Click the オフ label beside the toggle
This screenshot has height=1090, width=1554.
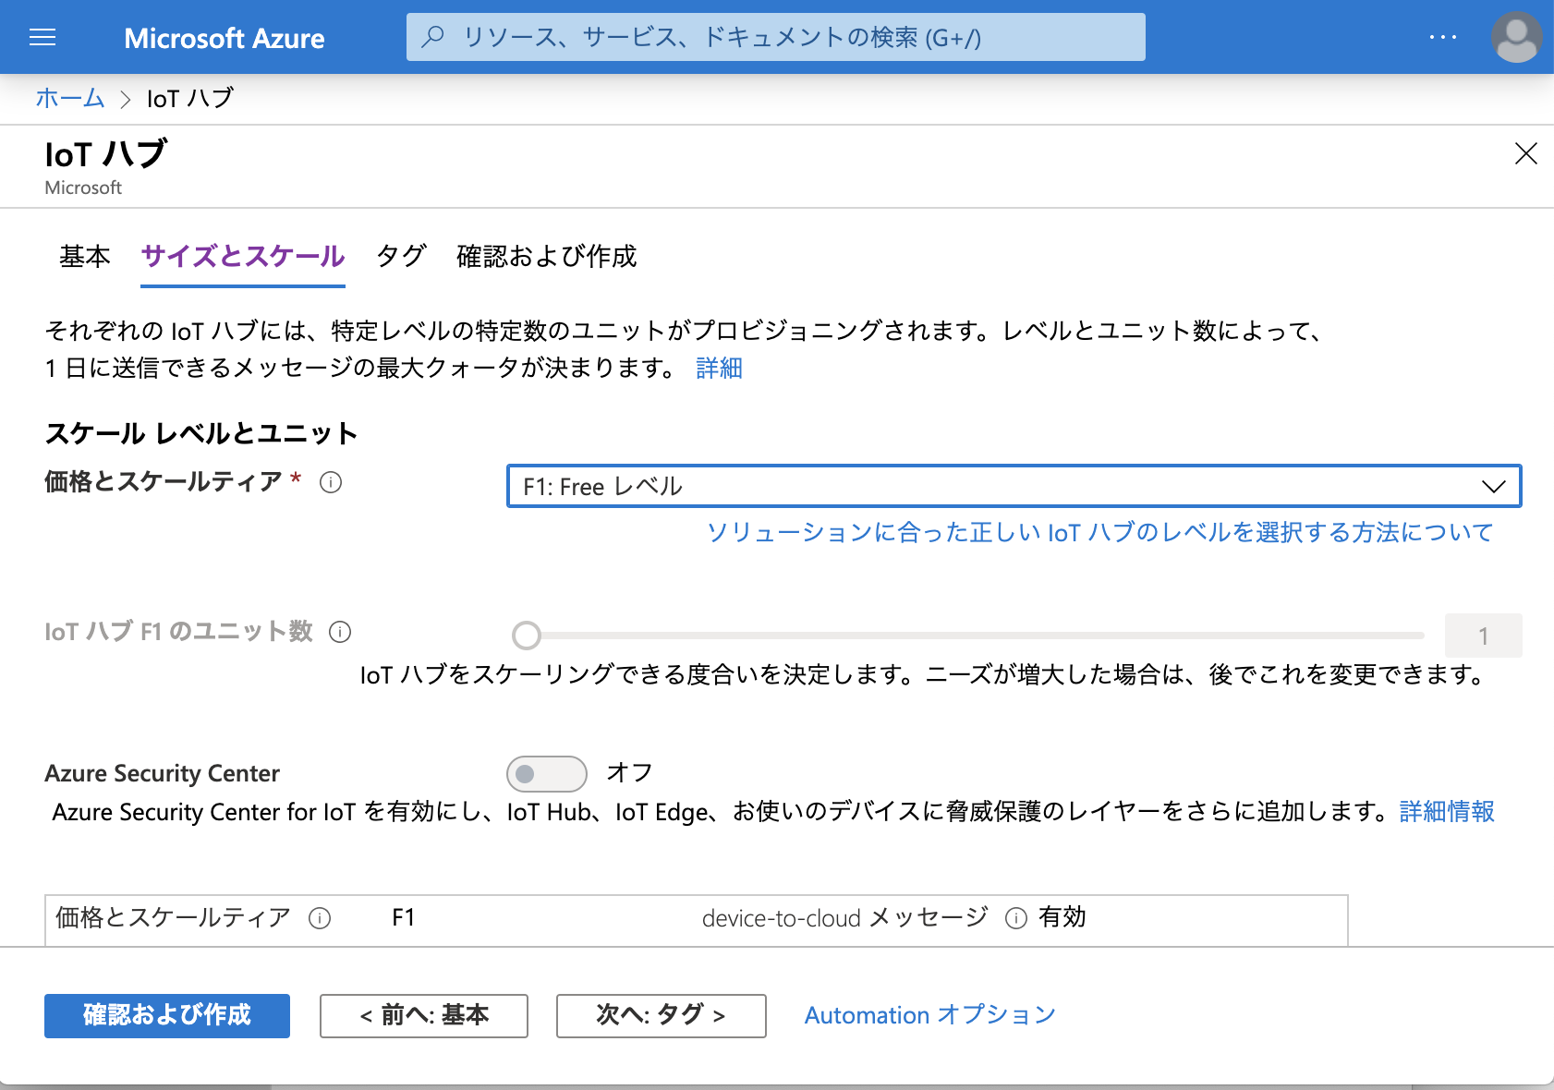tap(630, 772)
